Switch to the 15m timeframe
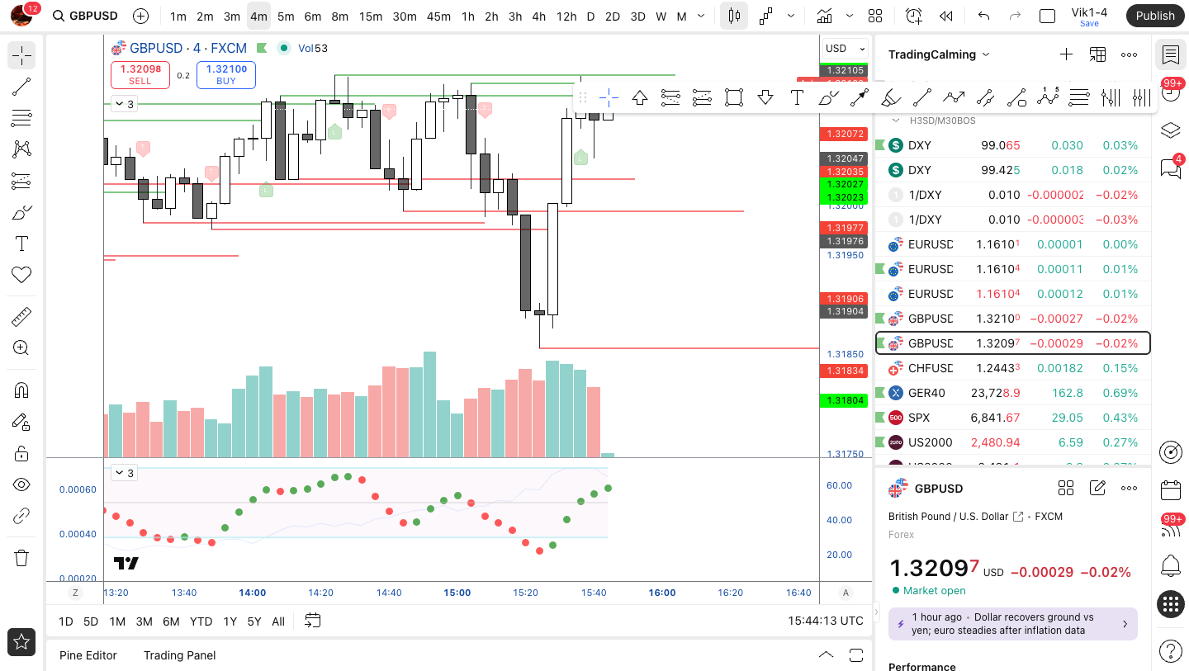 tap(371, 16)
